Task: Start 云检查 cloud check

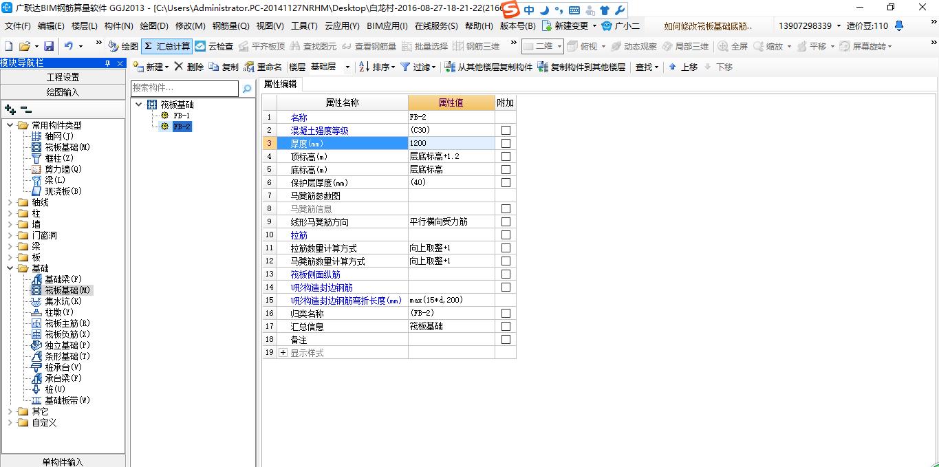Action: pyautogui.click(x=214, y=46)
